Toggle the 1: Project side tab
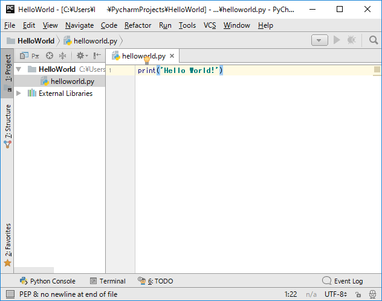Image resolution: width=382 pixels, height=301 pixels. tap(7, 73)
